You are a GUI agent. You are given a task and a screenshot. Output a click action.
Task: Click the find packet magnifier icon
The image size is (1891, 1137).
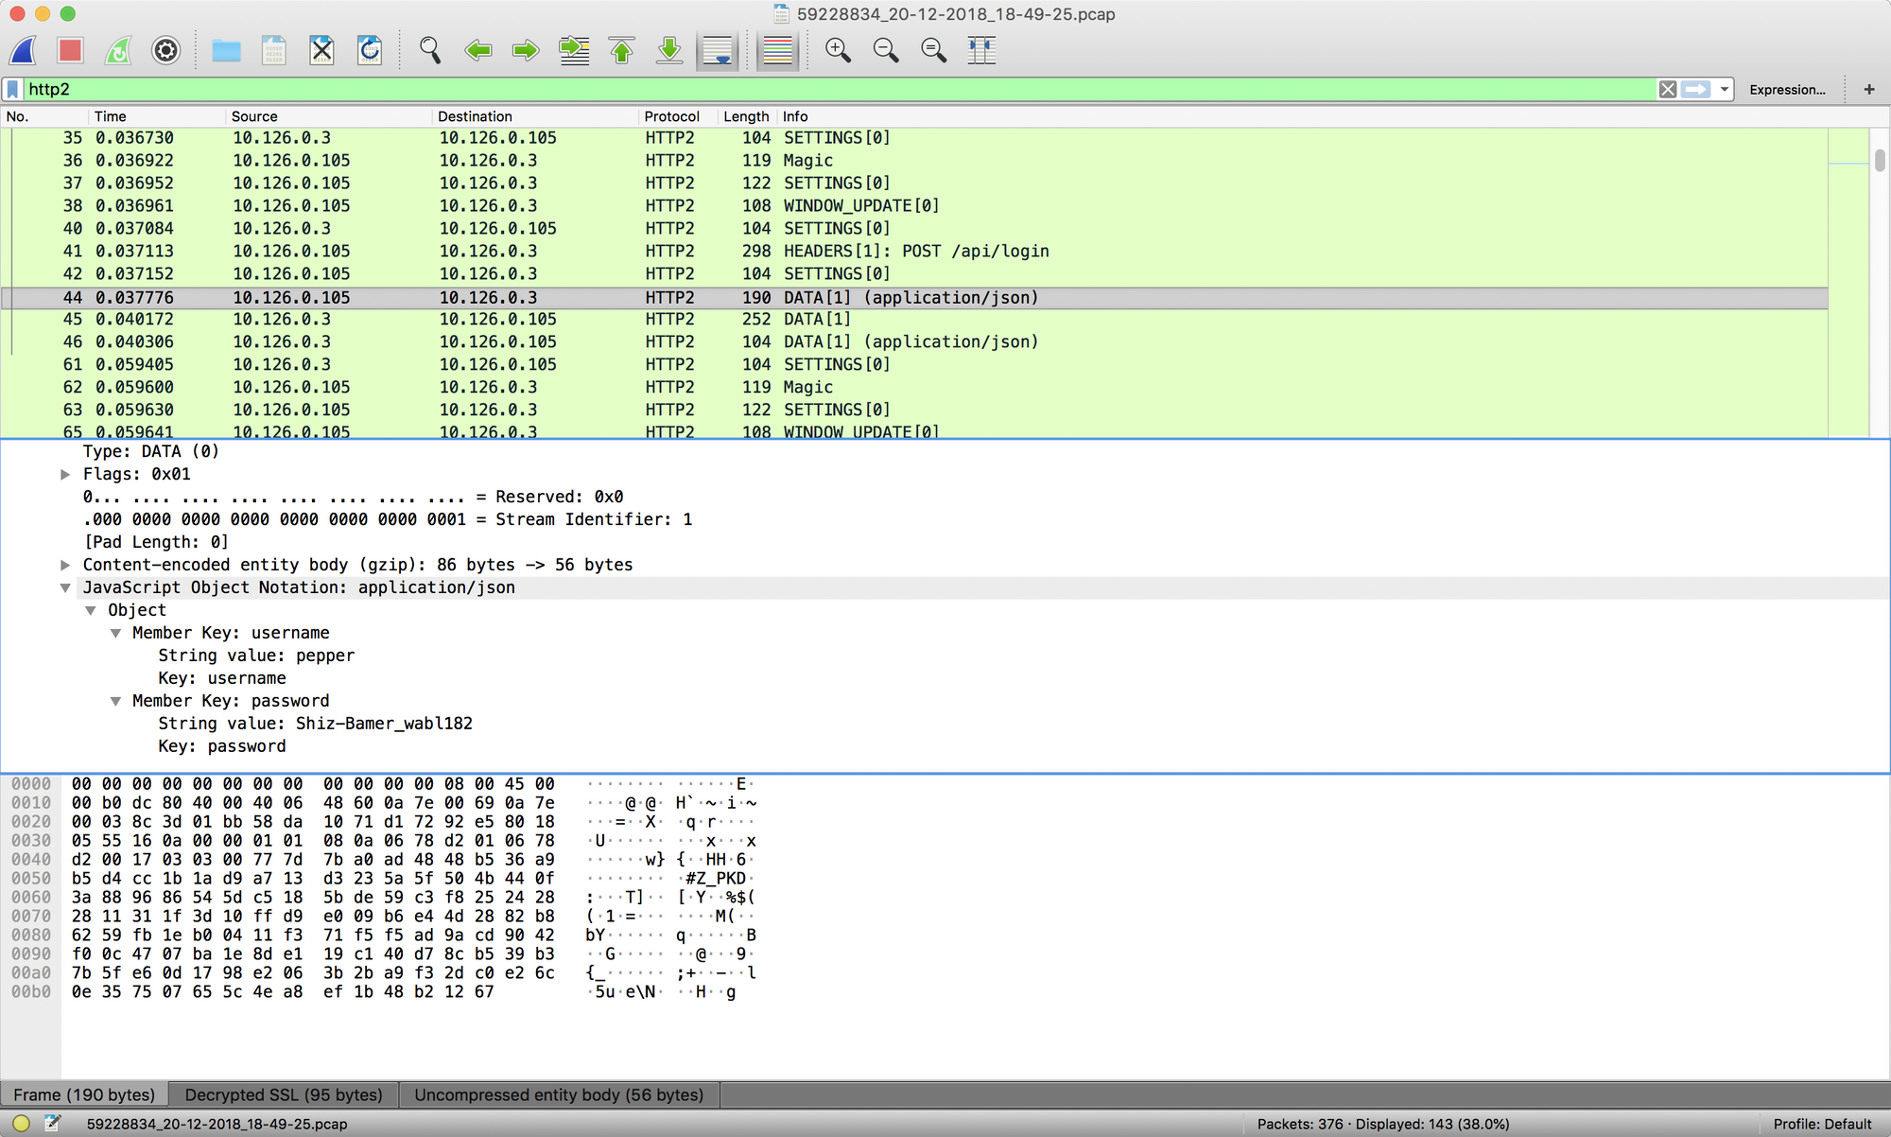[430, 50]
